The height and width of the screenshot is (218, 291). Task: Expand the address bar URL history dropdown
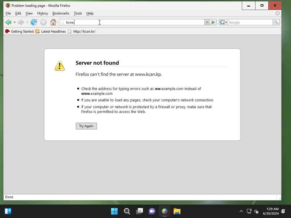tap(207, 22)
